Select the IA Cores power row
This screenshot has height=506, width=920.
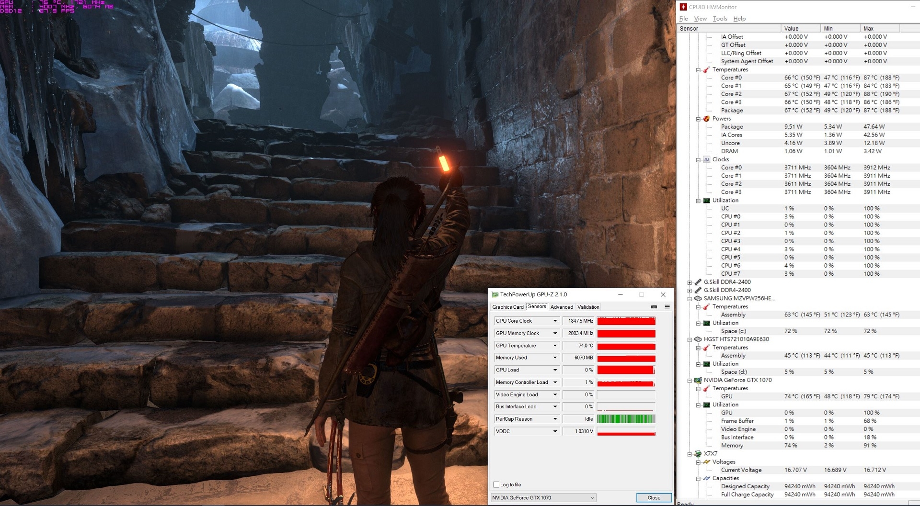pyautogui.click(x=798, y=135)
